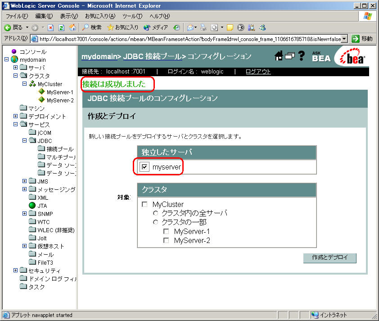Uncheck the myserver checkbox
The height and width of the screenshot is (321, 379).
click(x=144, y=167)
